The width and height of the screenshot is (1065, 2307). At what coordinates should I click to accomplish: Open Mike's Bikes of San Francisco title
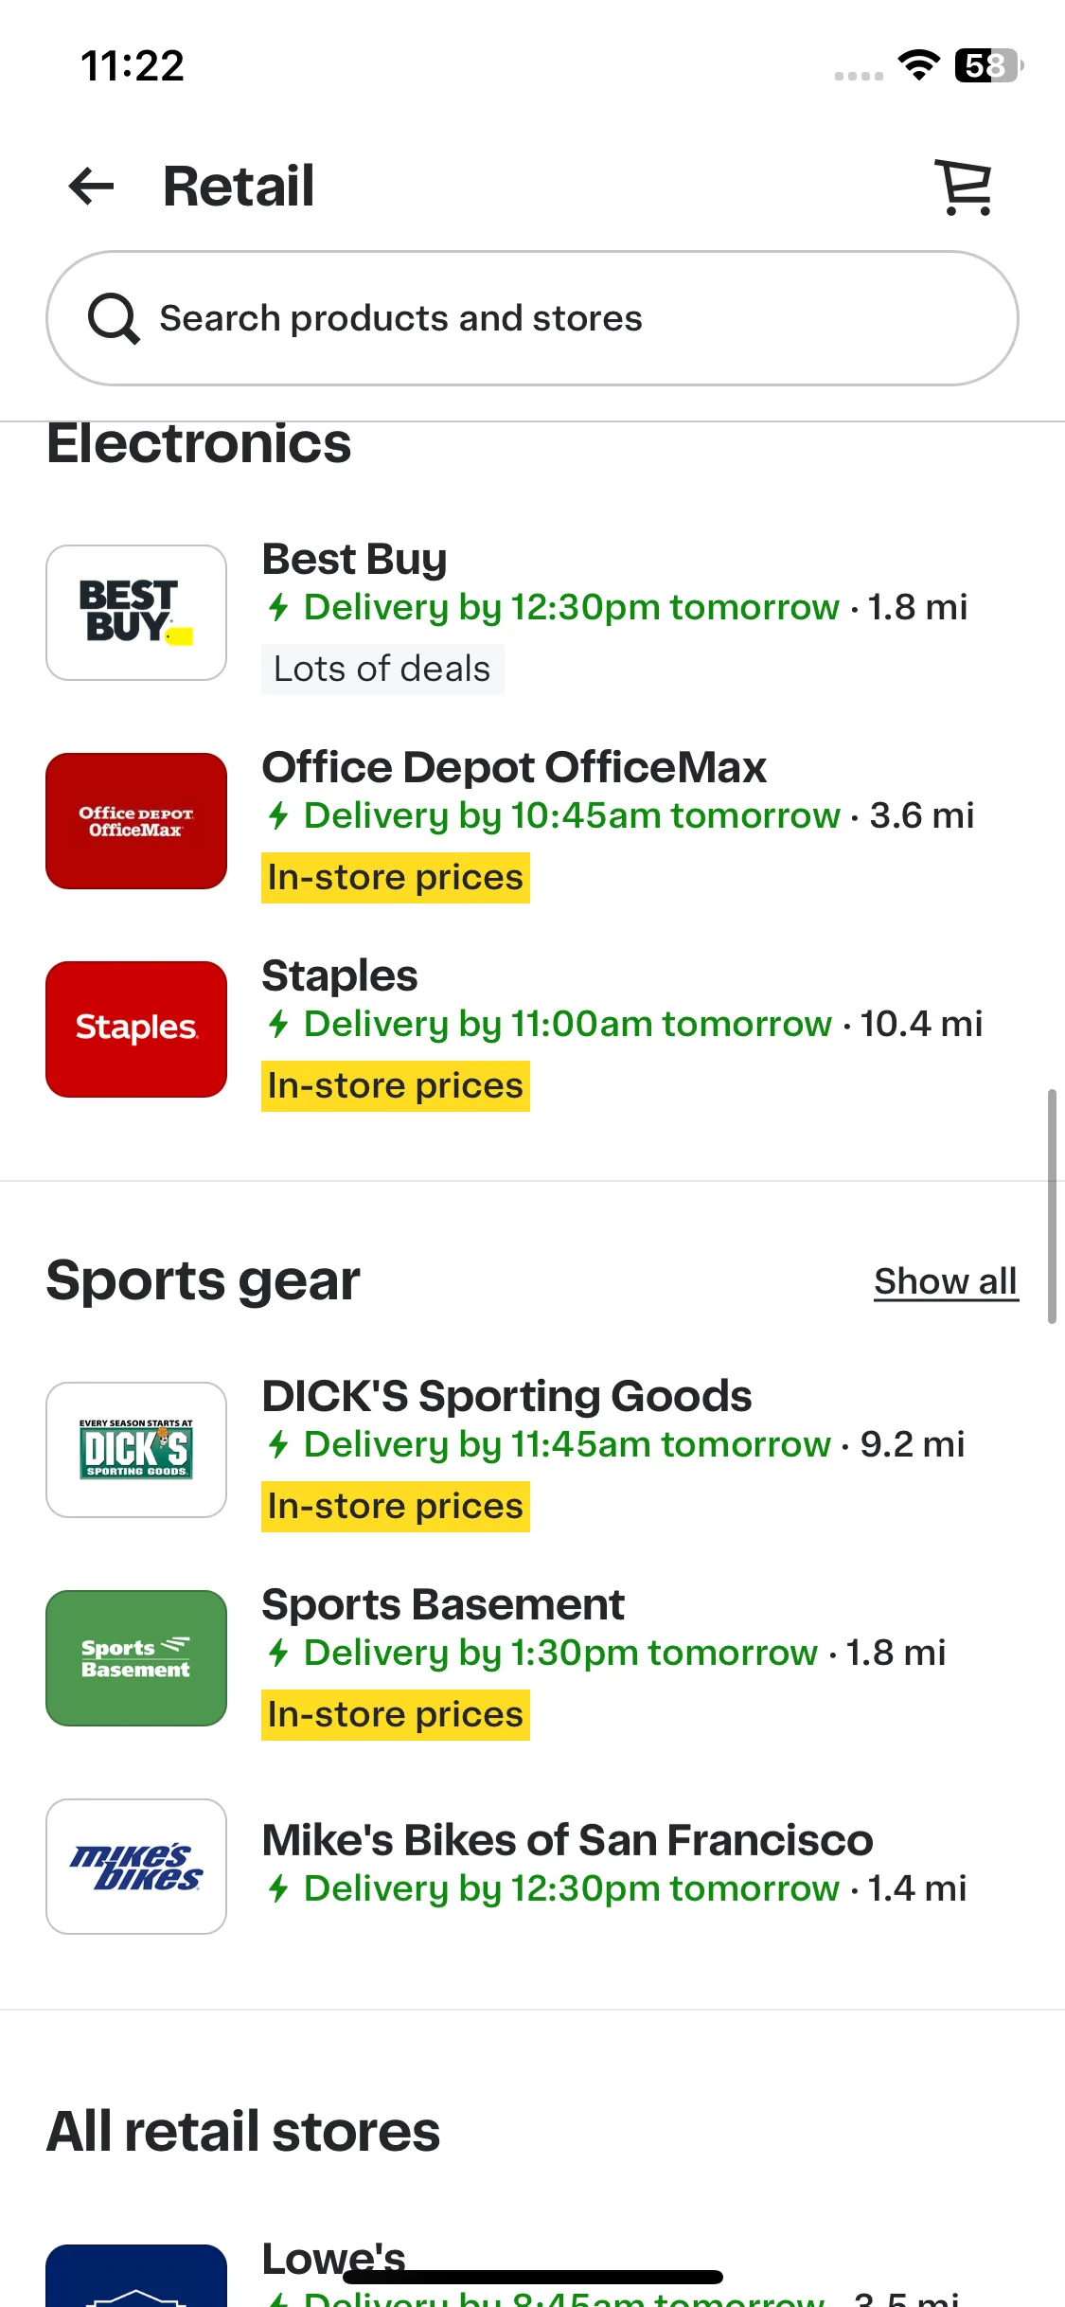pyautogui.click(x=567, y=1840)
